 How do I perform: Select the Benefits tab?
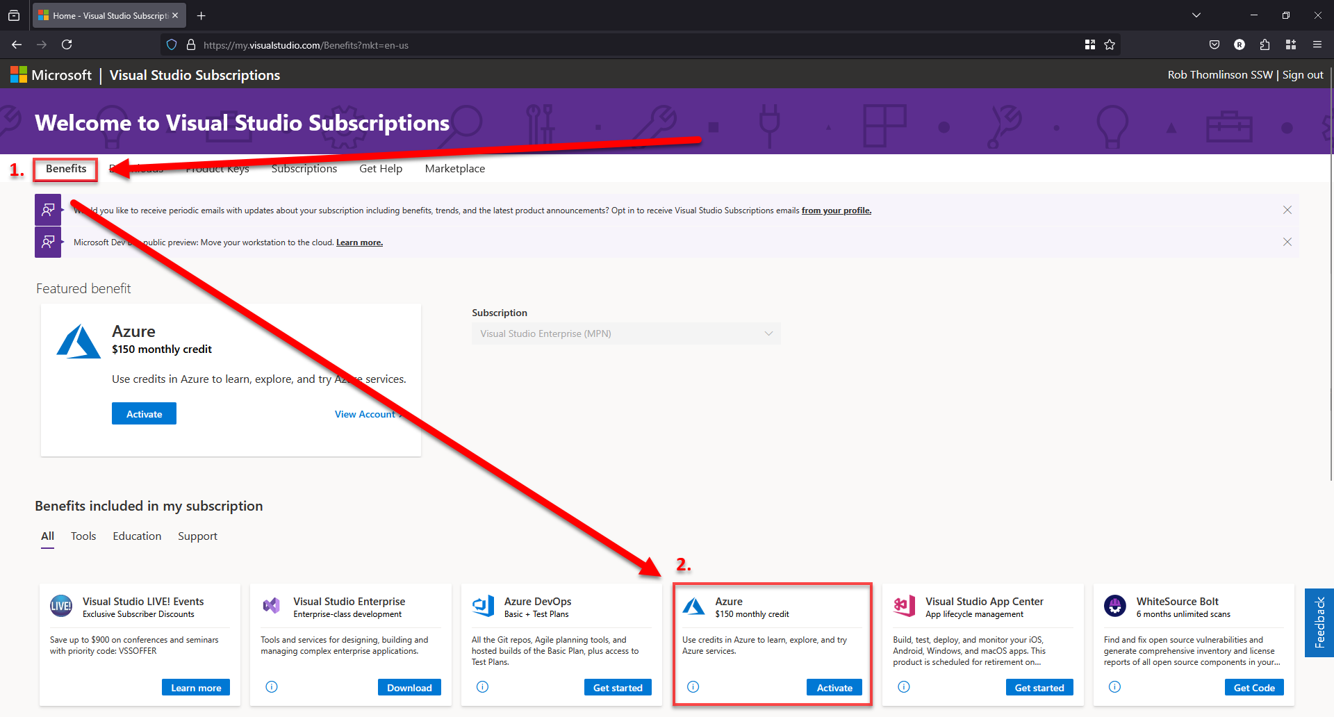point(66,169)
